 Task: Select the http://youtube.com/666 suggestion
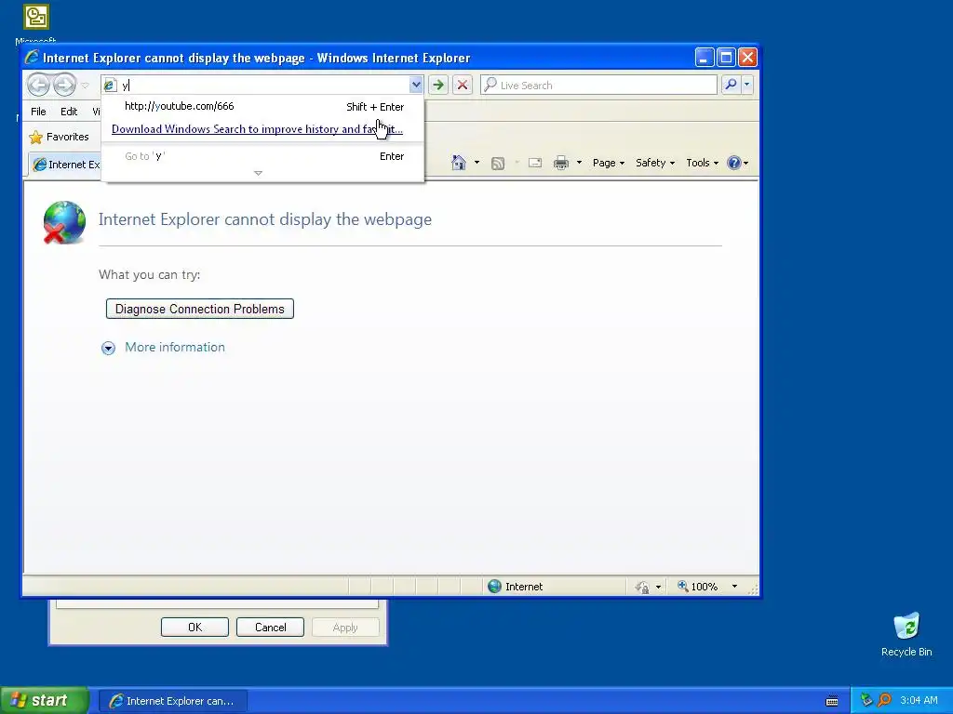(262, 106)
